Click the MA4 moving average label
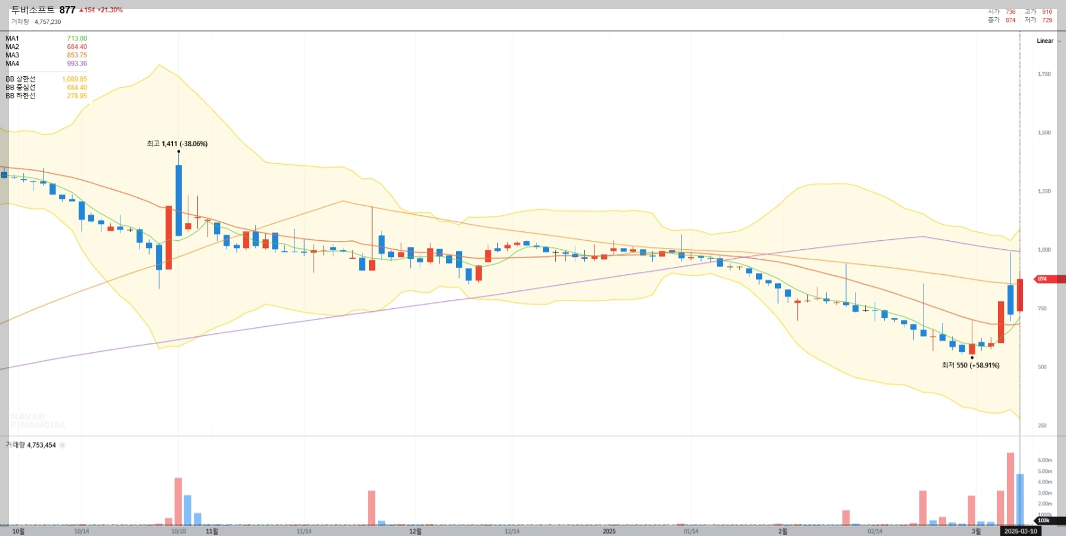Image resolution: width=1066 pixels, height=536 pixels. 12,64
